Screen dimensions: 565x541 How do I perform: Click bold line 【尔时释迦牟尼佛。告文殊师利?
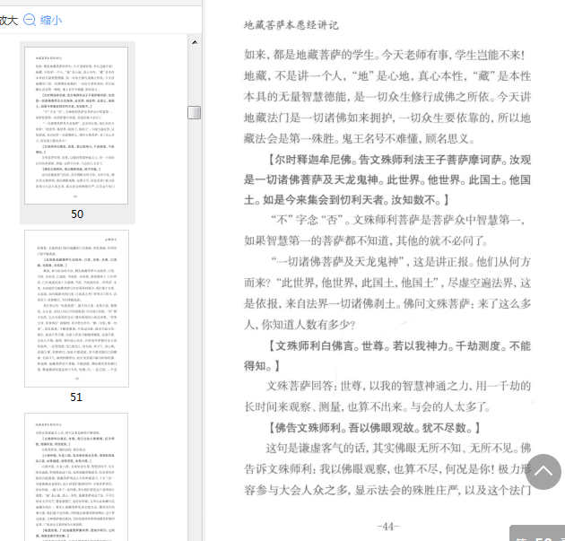[399, 160]
